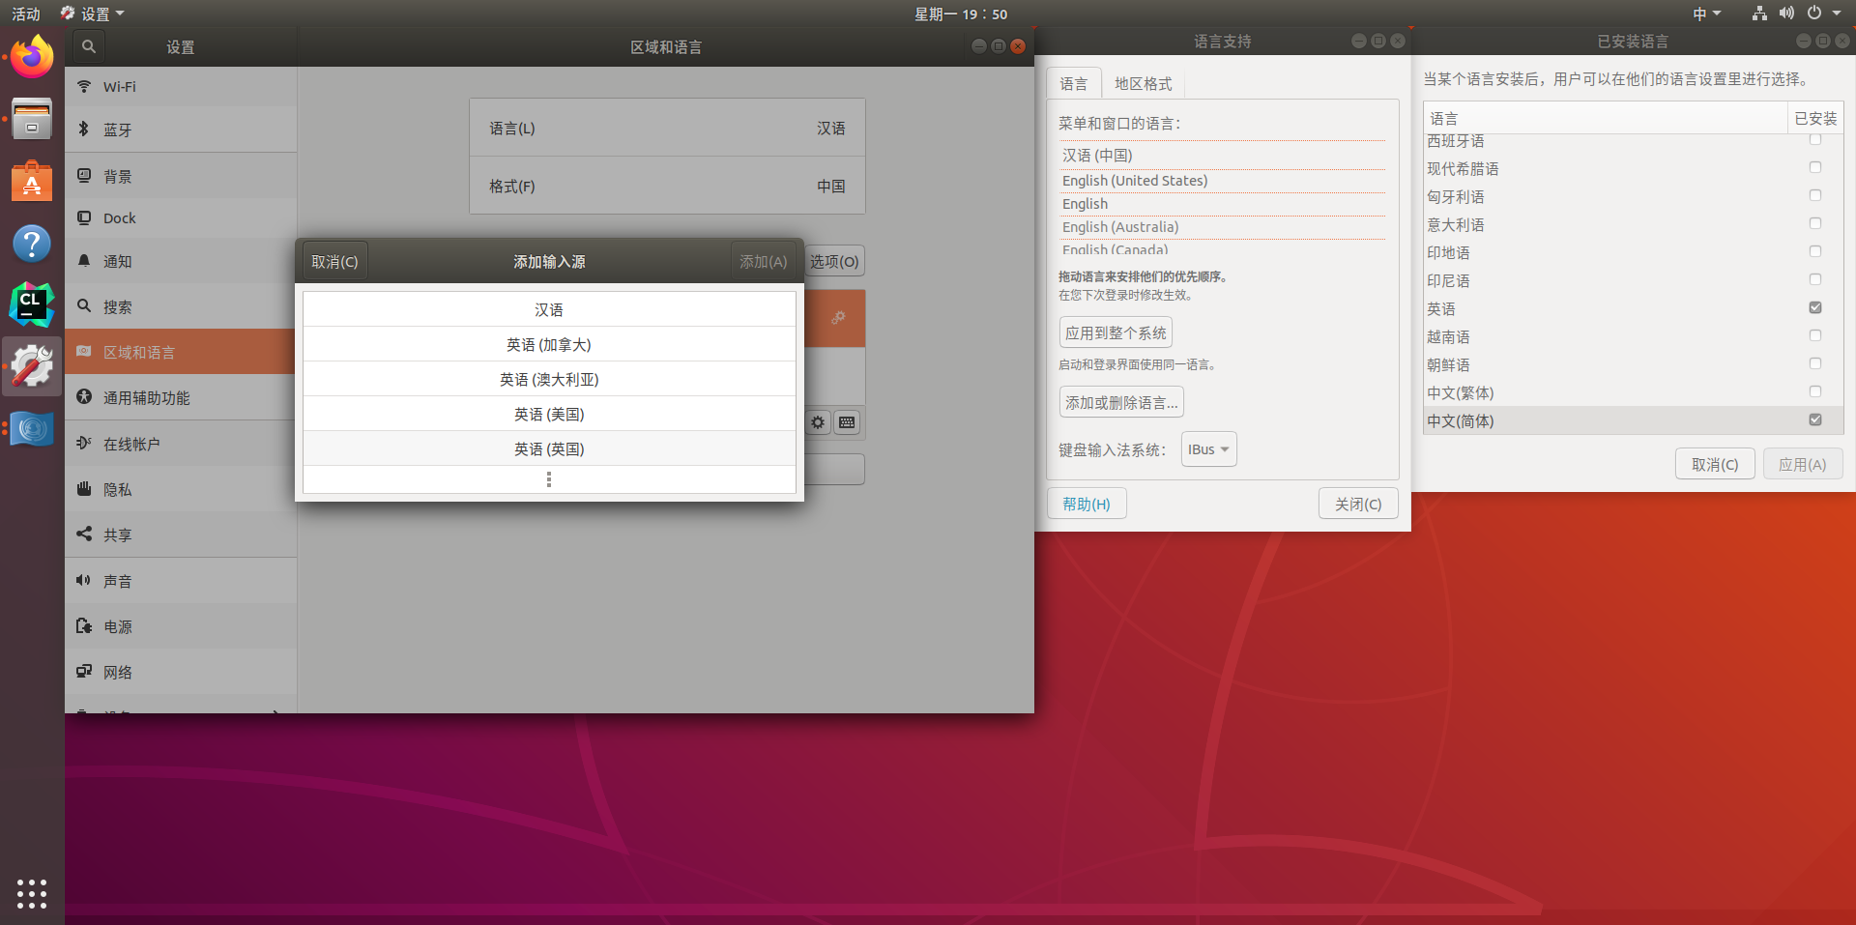Open CLion from the dock
The image size is (1856, 925).
32,304
